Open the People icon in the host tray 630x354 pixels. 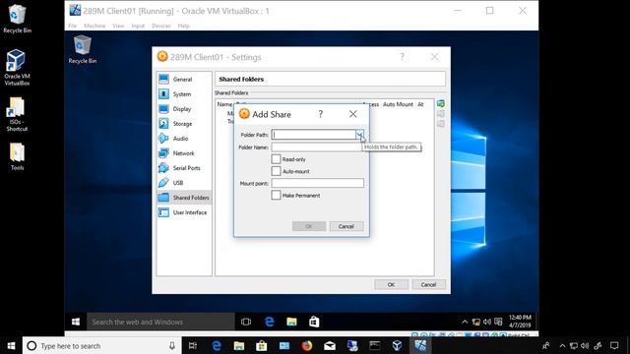click(546, 345)
